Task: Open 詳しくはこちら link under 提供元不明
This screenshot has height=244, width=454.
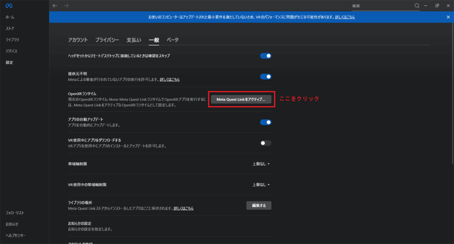Action: (170, 79)
